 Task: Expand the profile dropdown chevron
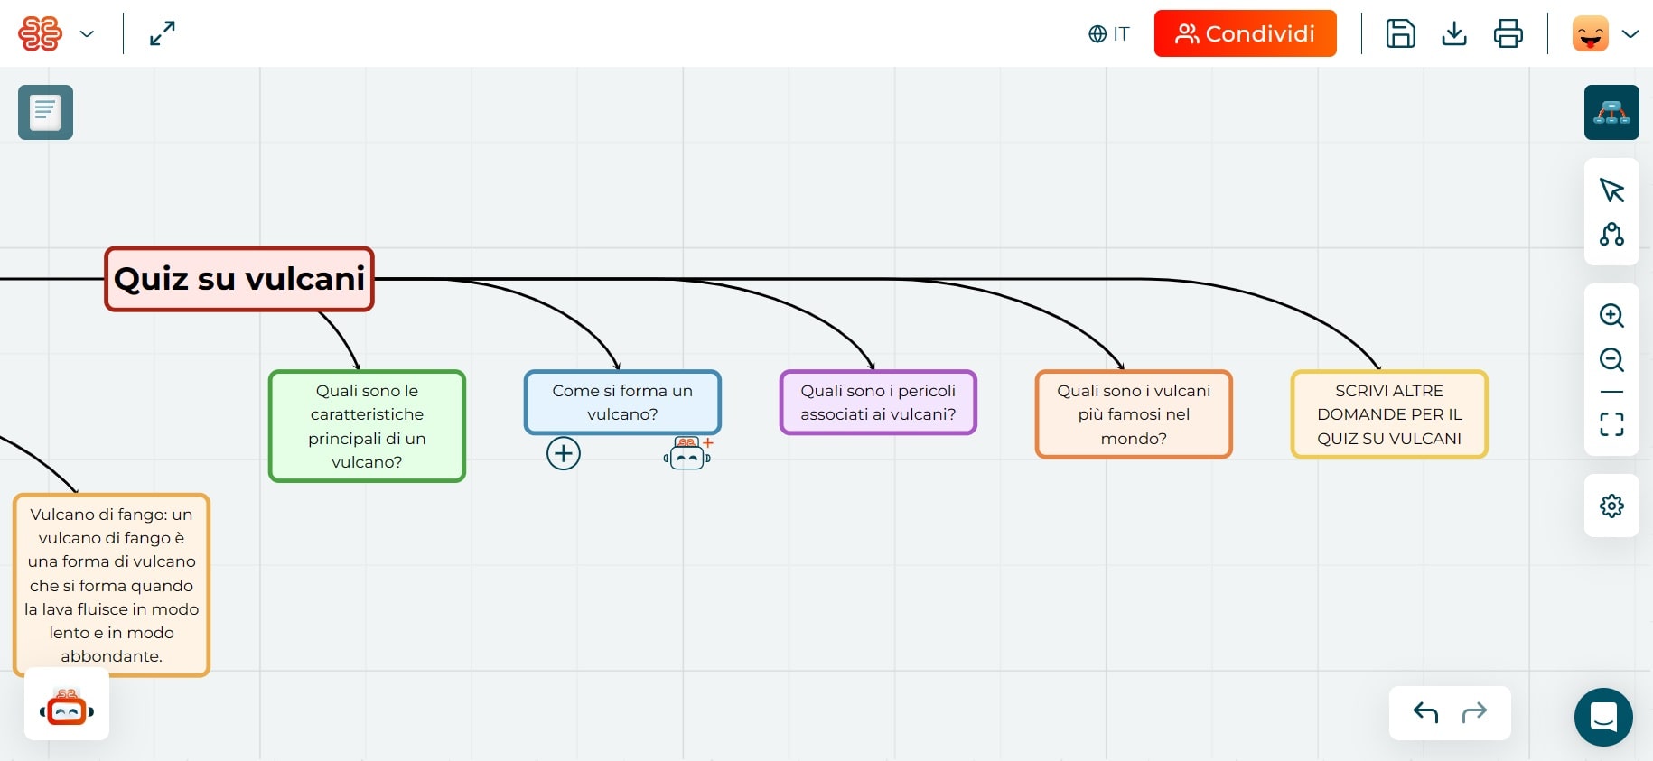click(1630, 34)
